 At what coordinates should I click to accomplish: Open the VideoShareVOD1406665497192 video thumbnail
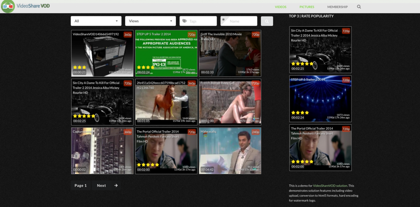tap(102, 53)
